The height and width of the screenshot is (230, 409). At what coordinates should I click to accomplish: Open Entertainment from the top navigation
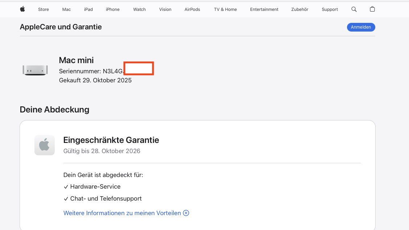264,9
